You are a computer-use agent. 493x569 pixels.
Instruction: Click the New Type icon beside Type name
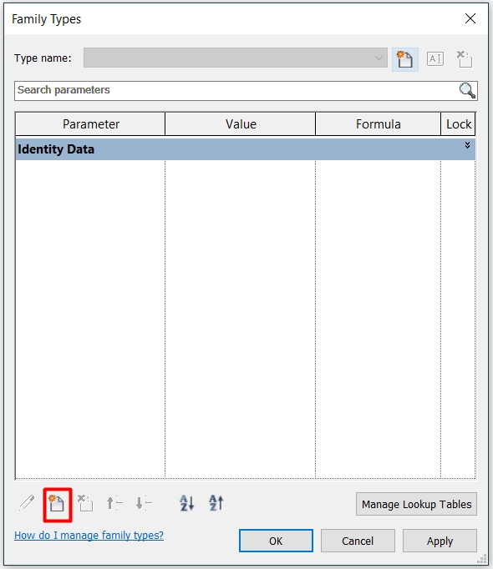(405, 59)
